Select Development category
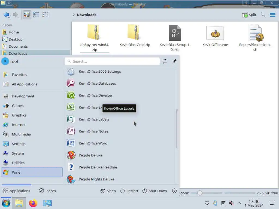 (32, 96)
